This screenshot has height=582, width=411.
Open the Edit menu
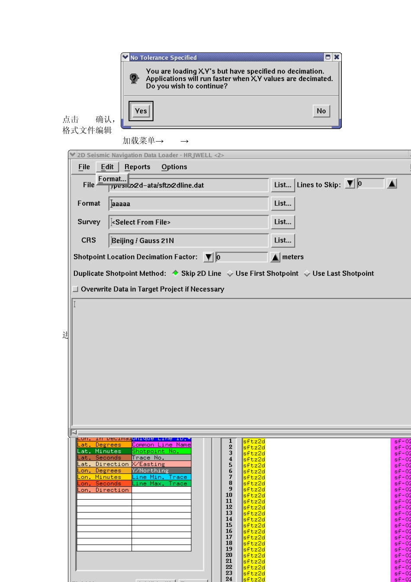(x=107, y=167)
